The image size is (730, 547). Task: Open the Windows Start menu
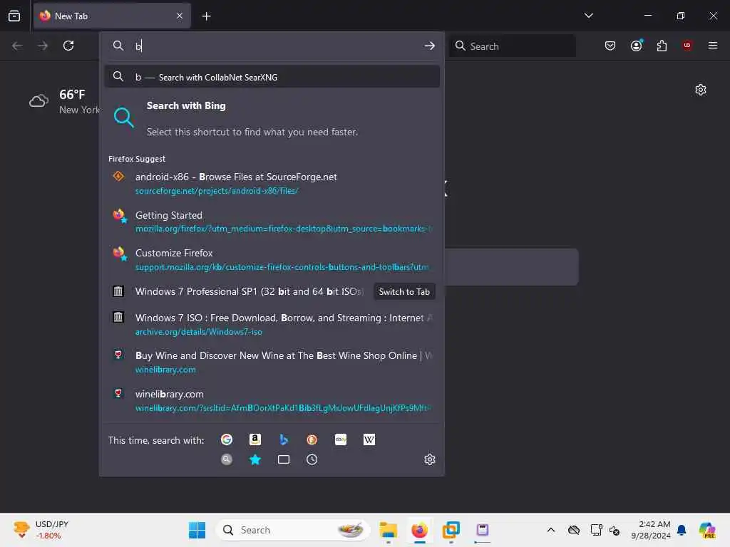coord(197,530)
